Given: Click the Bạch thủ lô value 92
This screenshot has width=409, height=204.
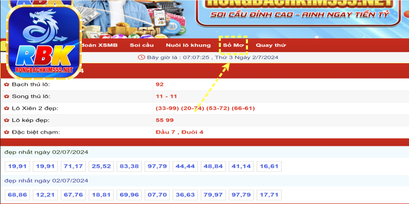Looking at the screenshot, I should click(160, 84).
